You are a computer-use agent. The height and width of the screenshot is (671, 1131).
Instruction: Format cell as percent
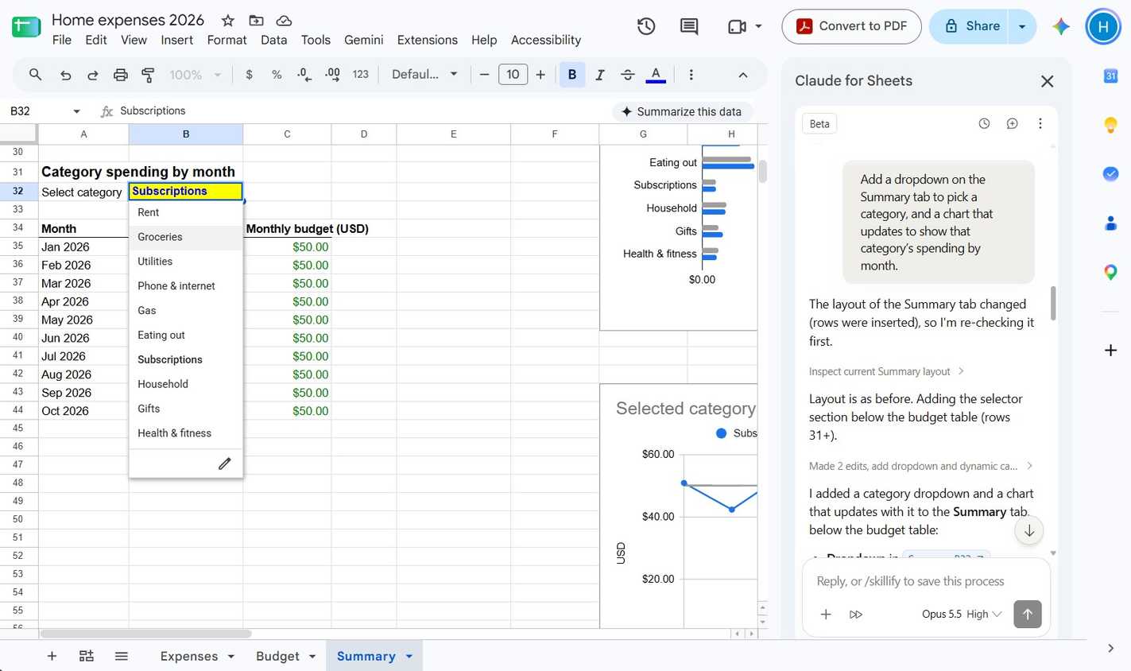point(277,75)
